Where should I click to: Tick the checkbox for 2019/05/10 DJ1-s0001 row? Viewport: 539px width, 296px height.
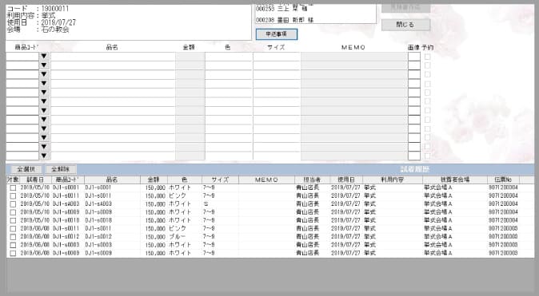(13, 188)
